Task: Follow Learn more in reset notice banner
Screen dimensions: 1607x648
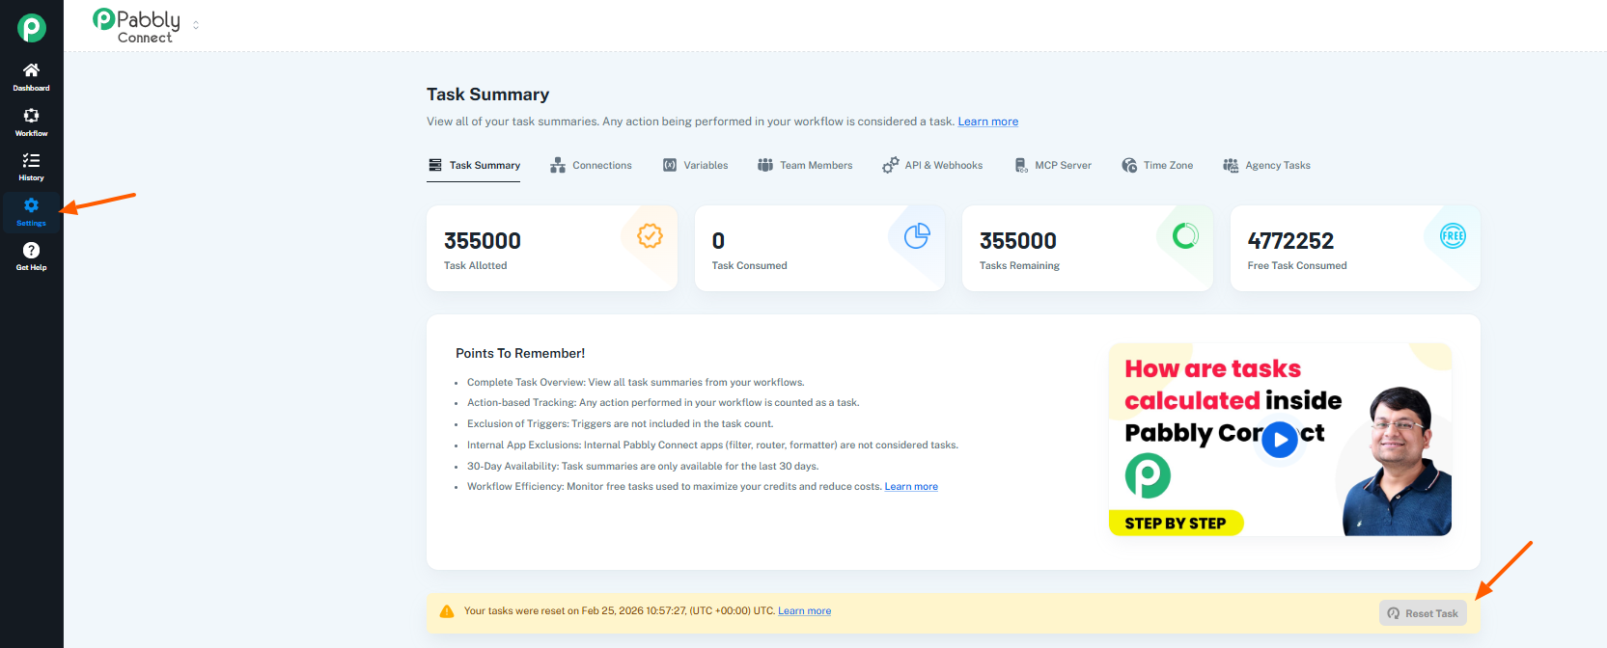Action: click(x=804, y=611)
